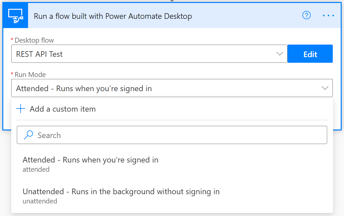The width and height of the screenshot is (344, 216).
Task: Click the Power Automate Desktop action icon
Action: pos(16,16)
